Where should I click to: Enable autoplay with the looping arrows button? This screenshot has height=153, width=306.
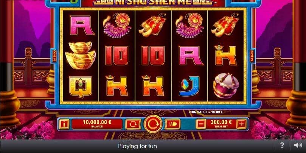(133, 124)
